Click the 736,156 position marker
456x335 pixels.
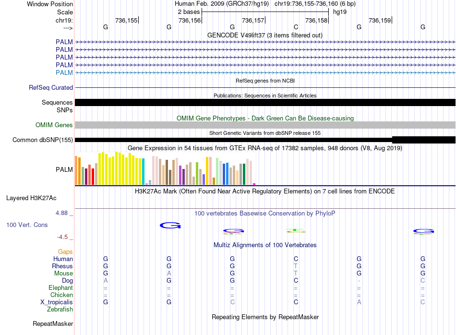pos(190,20)
